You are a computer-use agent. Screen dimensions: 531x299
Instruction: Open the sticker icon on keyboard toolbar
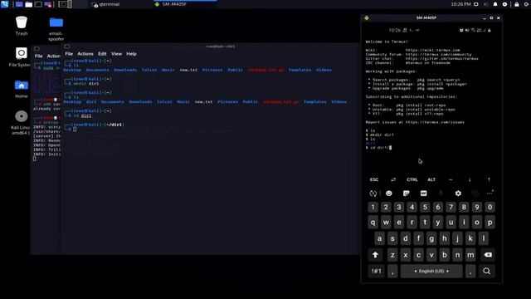pos(406,194)
